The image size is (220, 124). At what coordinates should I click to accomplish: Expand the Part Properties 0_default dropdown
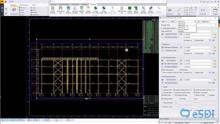point(212,61)
